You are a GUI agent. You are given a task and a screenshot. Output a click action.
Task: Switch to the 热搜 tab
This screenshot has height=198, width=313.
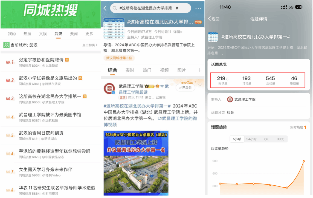pos(27,34)
